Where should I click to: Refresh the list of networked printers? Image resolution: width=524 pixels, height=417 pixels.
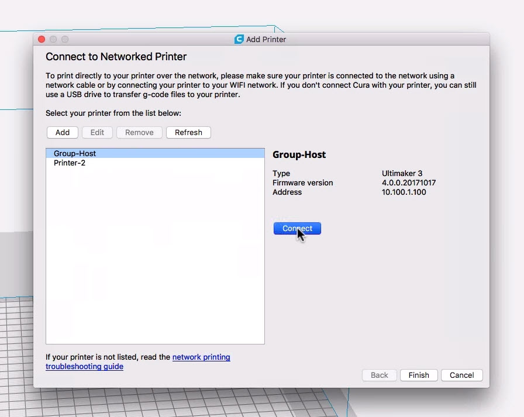pos(188,132)
